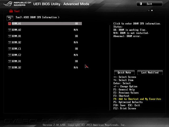Select the DIMM_C2 entry label
The width and height of the screenshot is (169, 127).
16,55
